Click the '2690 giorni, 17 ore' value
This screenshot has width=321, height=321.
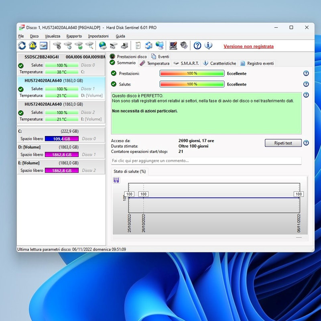click(196, 141)
